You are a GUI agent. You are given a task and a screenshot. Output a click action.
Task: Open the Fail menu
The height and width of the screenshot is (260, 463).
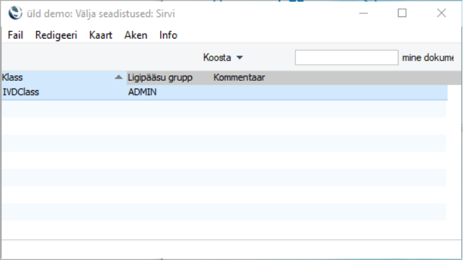15,35
